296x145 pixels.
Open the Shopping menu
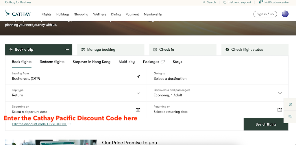pyautogui.click(x=81, y=14)
